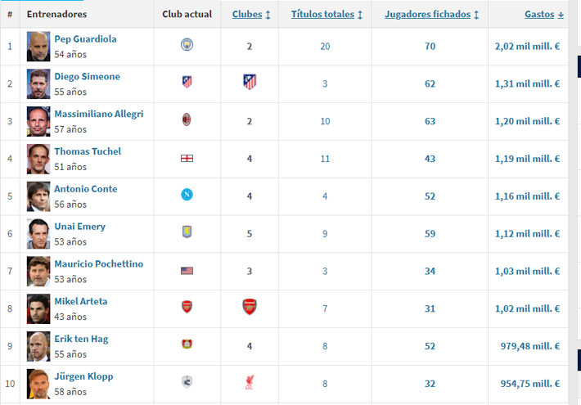Open Pep Guardiola's profile link
The image size is (581, 405).
(85, 39)
